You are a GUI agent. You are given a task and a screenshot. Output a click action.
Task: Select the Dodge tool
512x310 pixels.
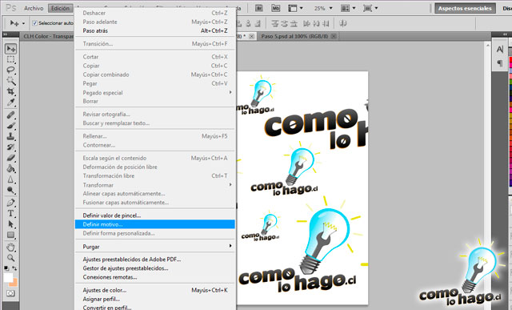coord(10,190)
